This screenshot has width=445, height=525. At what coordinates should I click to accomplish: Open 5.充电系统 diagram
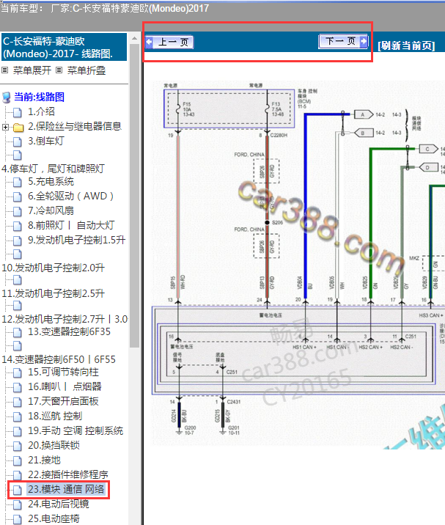coord(51,181)
